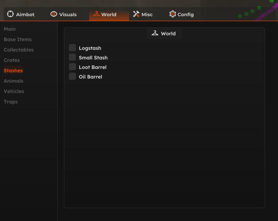Select Base Items in the sidebar
Image resolution: width=278 pixels, height=221 pixels.
18,39
